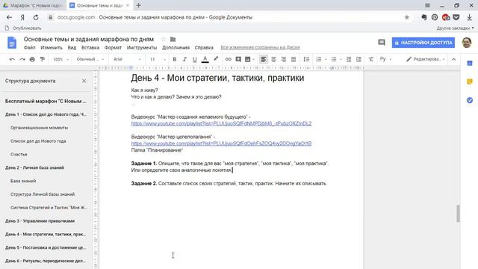Apply a numbered list
478x269 pixels.
319,59
